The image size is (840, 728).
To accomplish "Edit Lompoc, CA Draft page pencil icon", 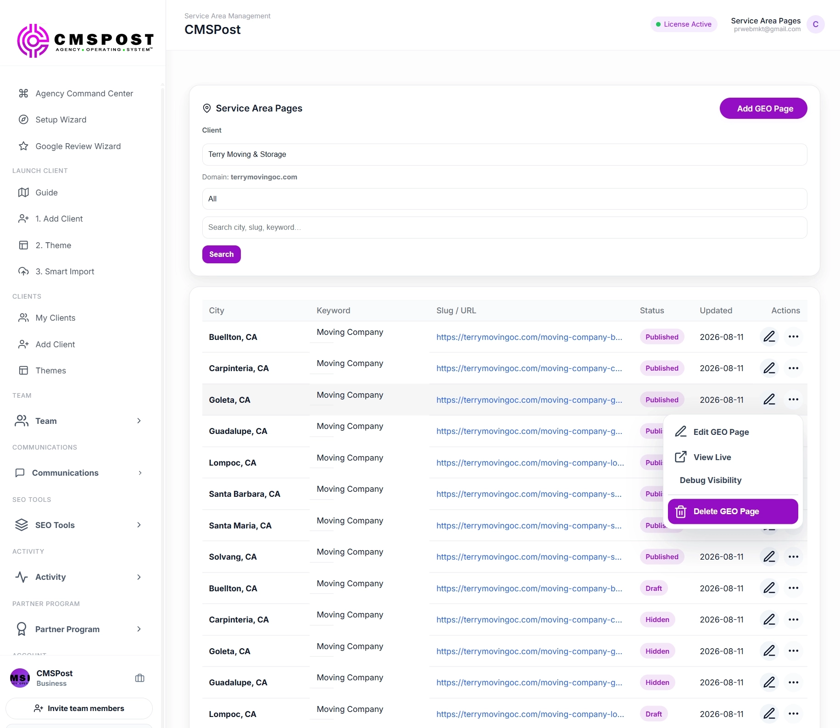I will pos(769,714).
